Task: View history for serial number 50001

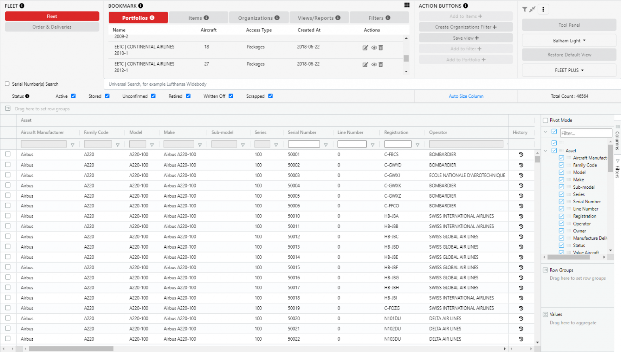Action: (x=521, y=154)
